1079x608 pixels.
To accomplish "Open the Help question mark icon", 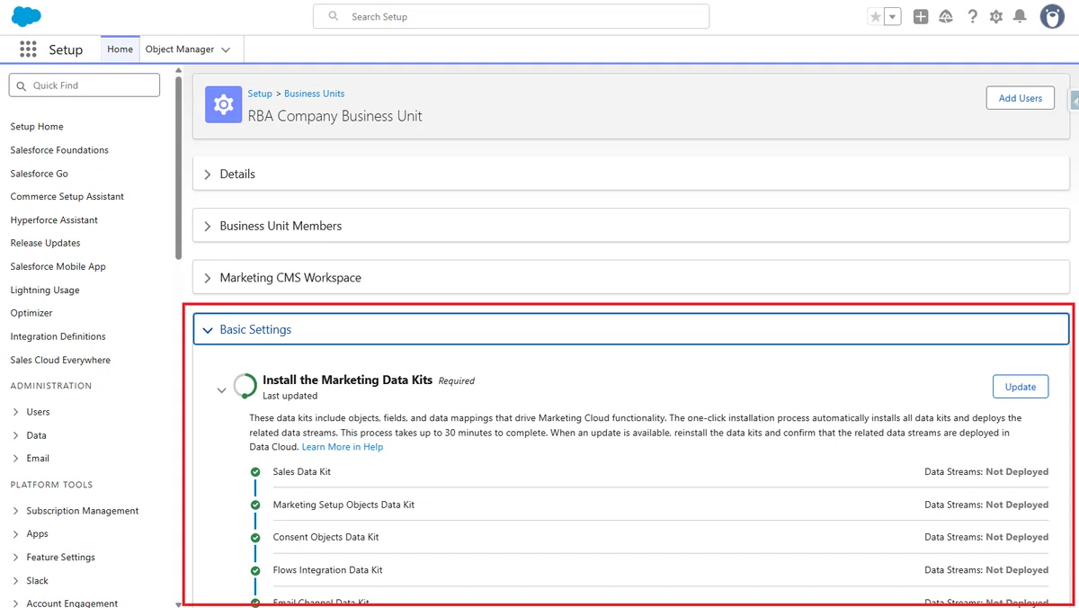I will (x=972, y=16).
